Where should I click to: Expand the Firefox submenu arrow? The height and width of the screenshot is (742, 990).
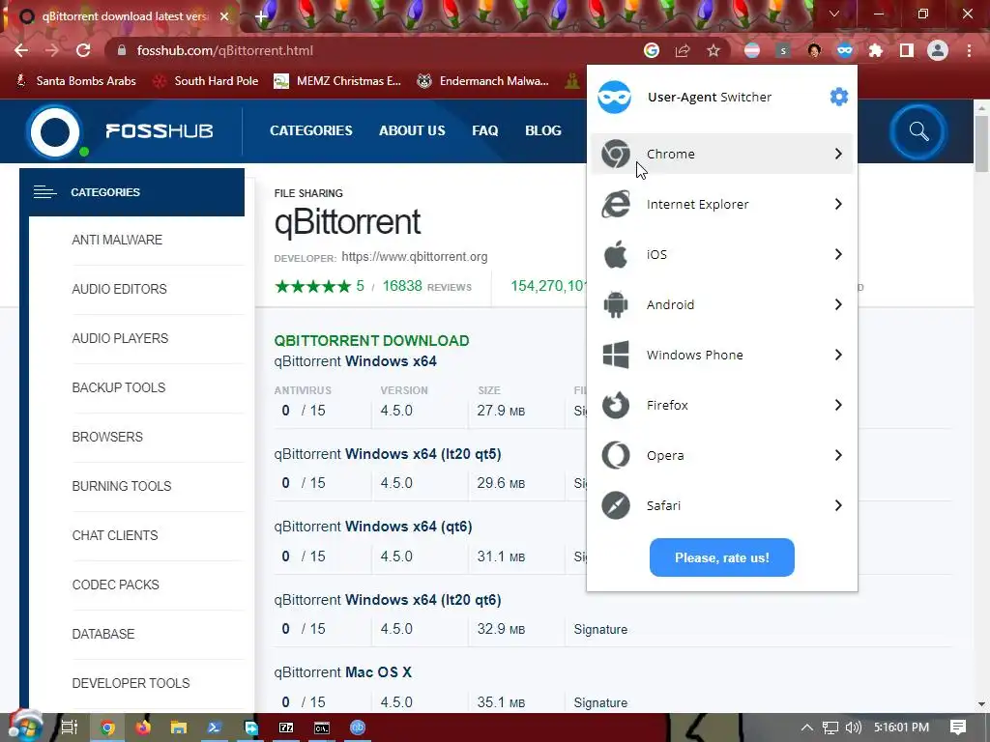coord(838,405)
